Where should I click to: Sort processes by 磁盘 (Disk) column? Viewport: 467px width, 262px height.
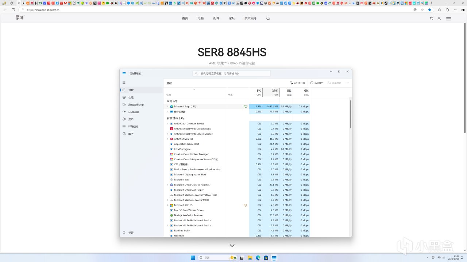[x=286, y=92]
